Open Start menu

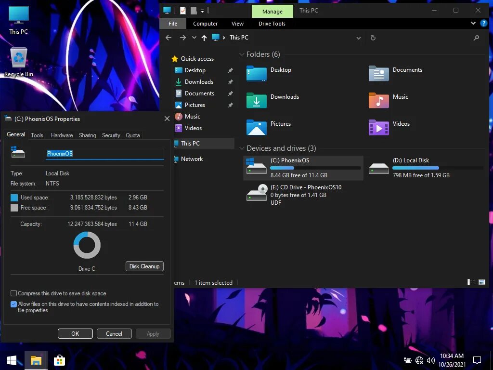click(x=12, y=360)
